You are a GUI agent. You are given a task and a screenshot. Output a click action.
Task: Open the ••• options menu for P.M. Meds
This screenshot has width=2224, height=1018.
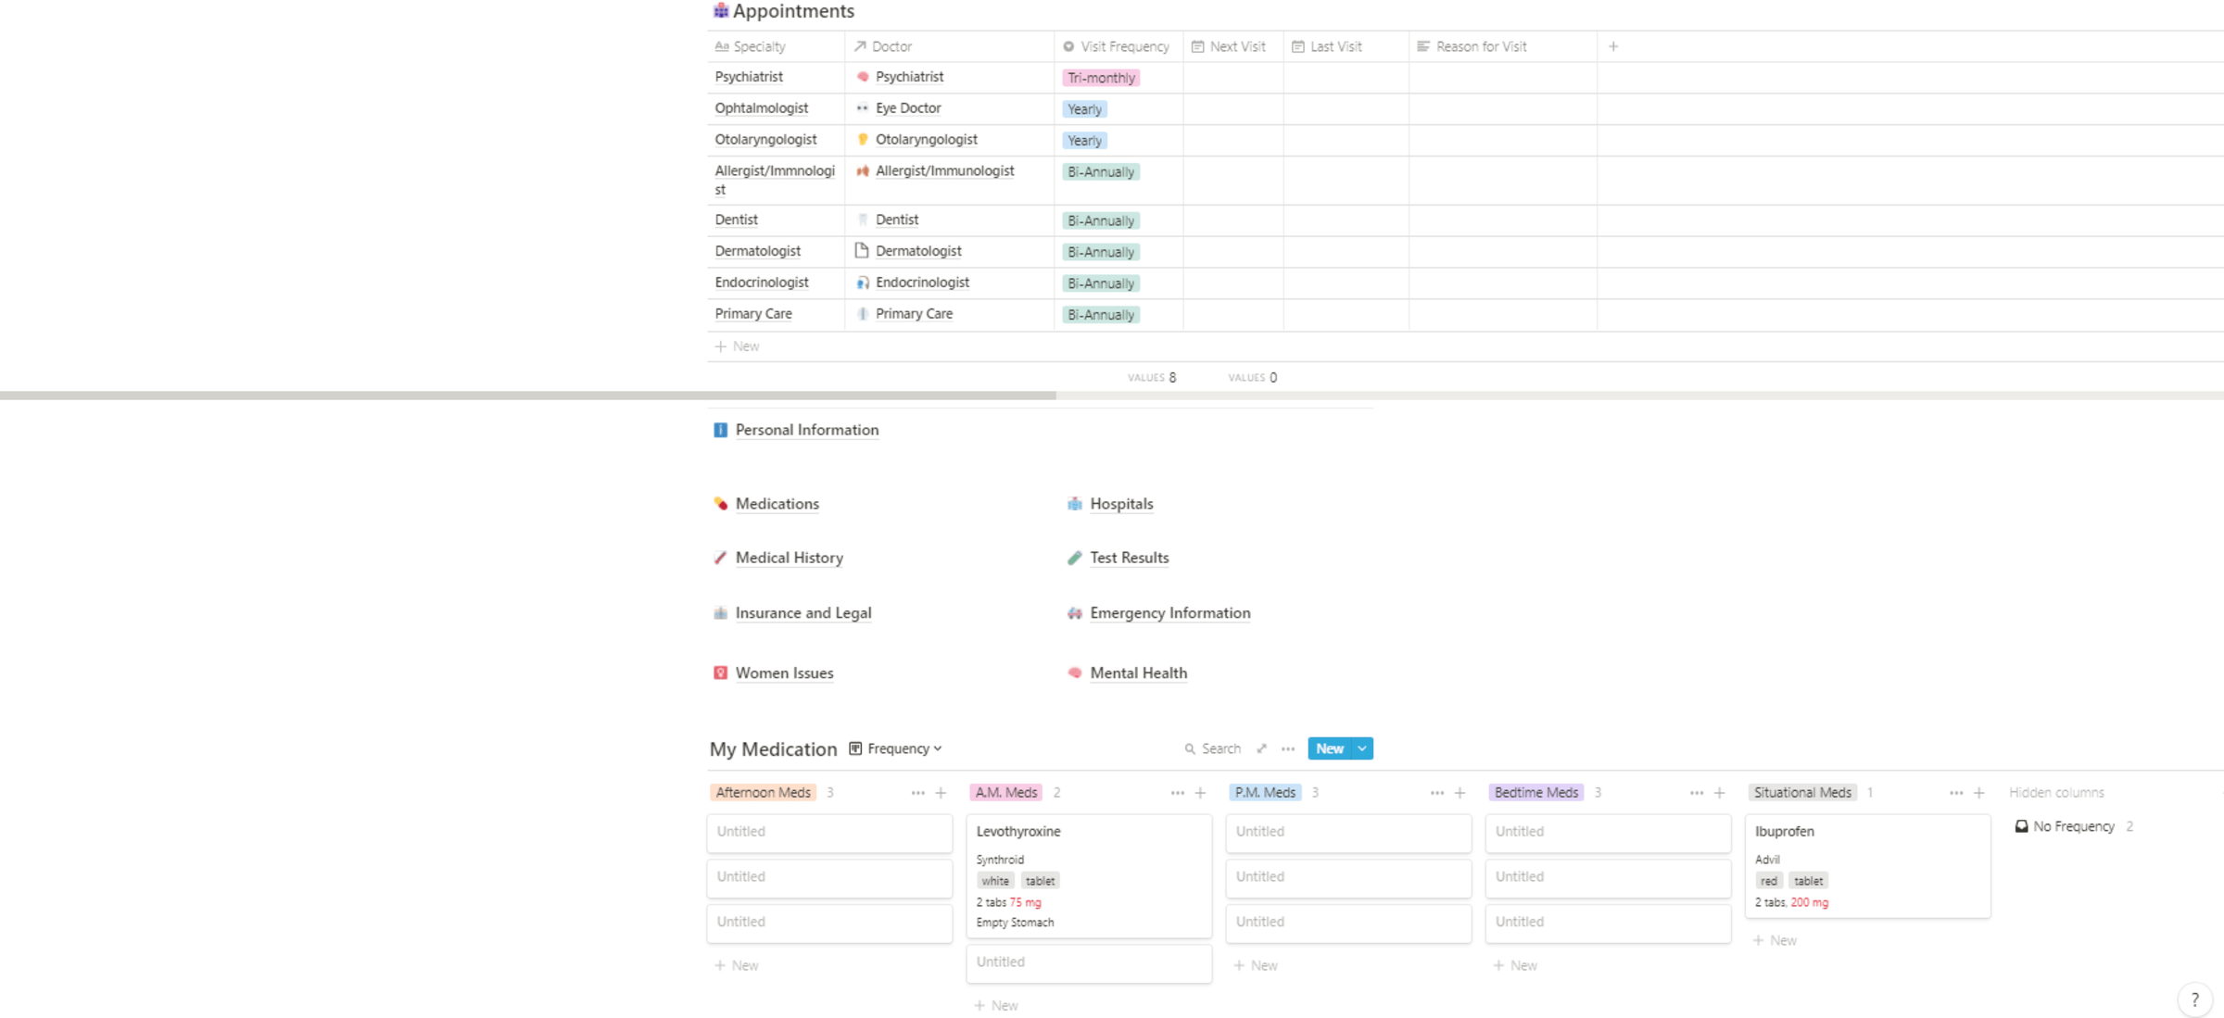pos(1435,793)
